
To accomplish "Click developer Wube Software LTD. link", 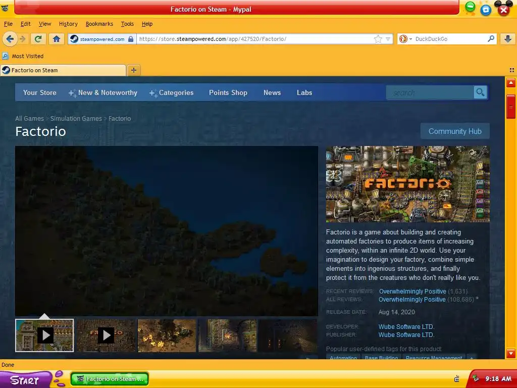I will (x=406, y=327).
